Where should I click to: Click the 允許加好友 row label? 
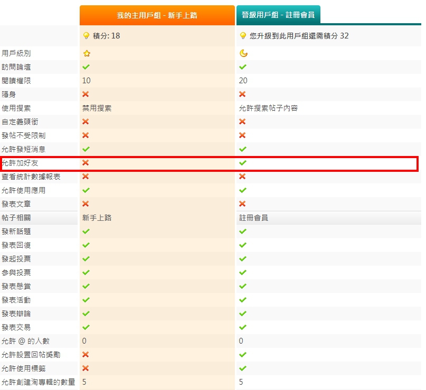pos(20,163)
